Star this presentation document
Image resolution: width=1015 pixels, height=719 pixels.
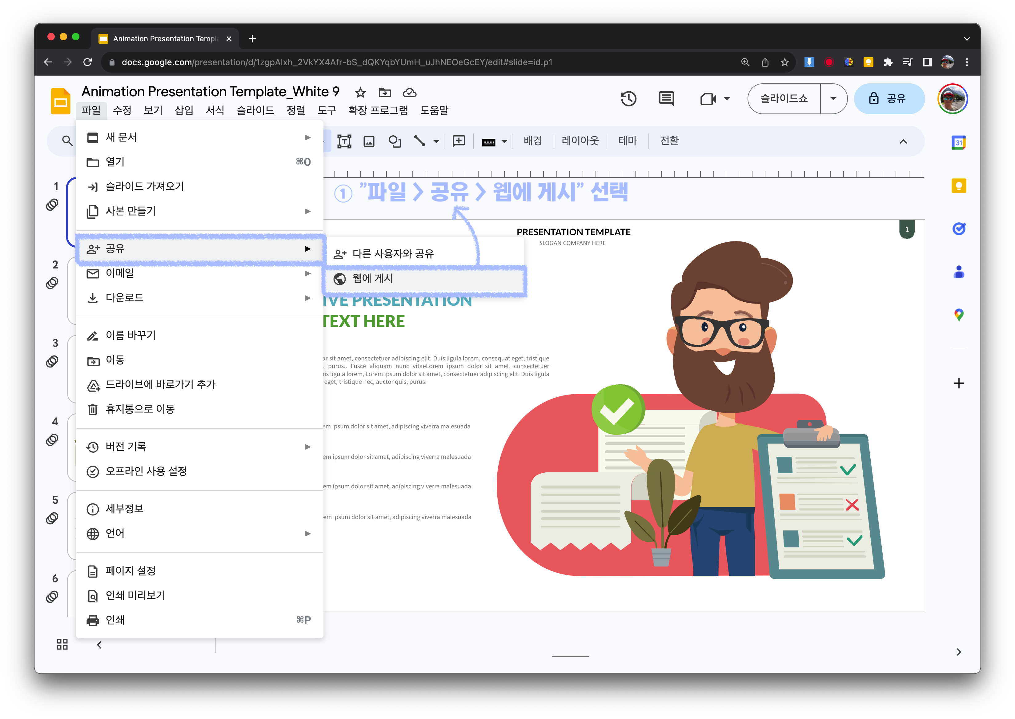tap(360, 93)
